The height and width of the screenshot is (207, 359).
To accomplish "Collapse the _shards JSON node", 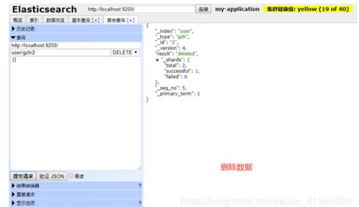I will (157, 60).
